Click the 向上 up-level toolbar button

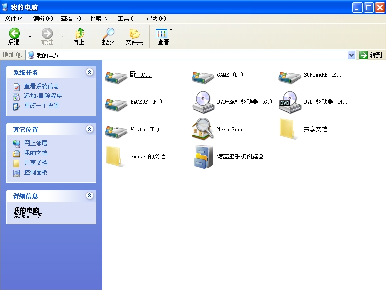point(79,37)
